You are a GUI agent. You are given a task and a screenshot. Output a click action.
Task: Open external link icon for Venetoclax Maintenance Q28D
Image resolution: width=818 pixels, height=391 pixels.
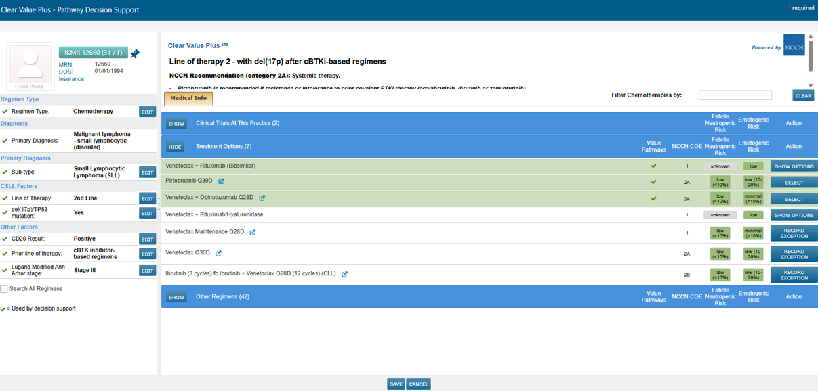253,232
